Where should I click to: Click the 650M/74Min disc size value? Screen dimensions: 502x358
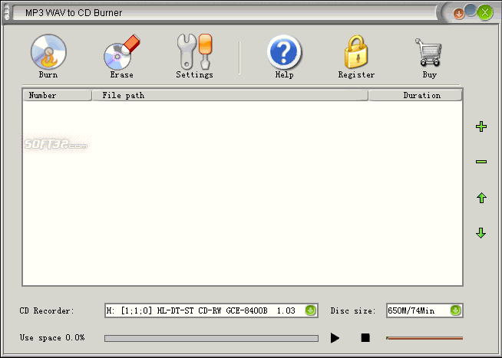coord(411,310)
